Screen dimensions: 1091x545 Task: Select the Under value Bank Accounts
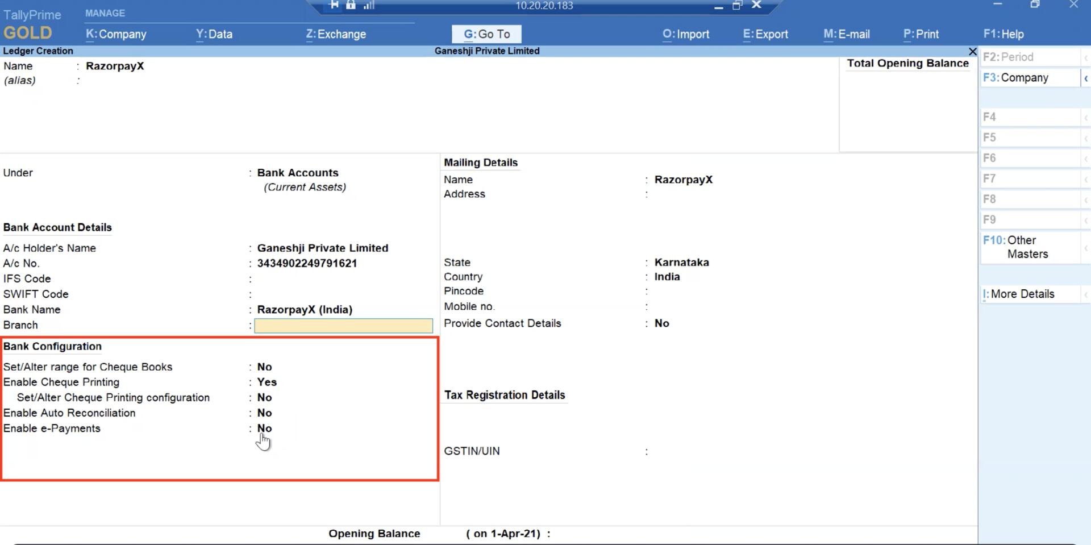click(x=298, y=173)
